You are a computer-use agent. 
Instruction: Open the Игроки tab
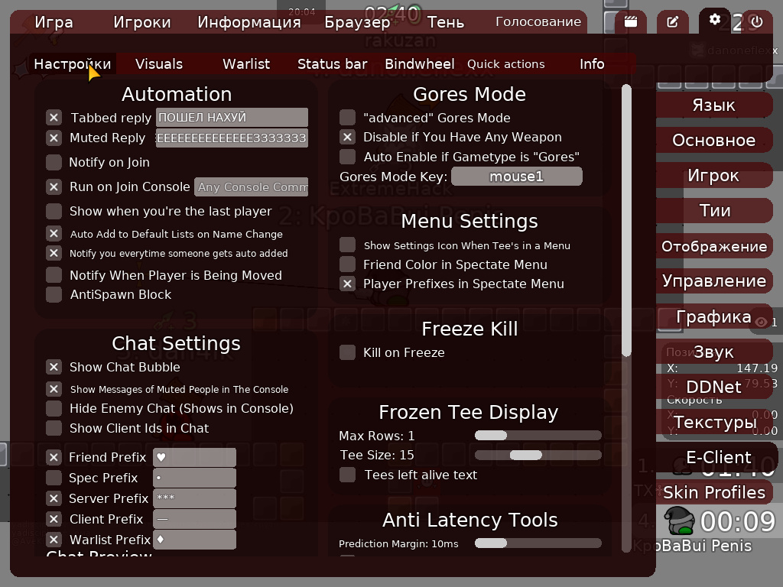141,22
